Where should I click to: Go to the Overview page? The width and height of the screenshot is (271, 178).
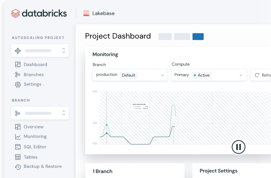(34, 127)
